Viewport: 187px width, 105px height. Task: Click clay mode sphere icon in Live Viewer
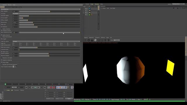(x=95, y=40)
